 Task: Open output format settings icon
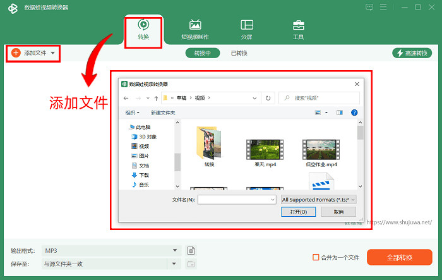coord(191,251)
